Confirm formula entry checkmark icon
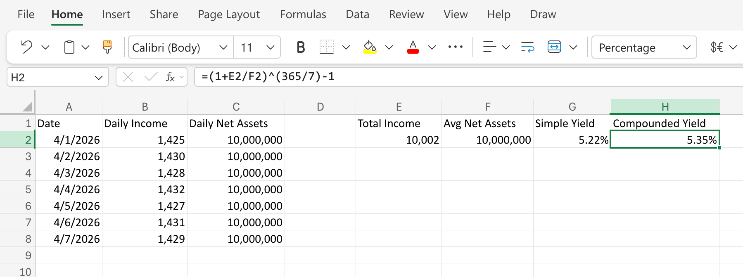This screenshot has height=277, width=743. (x=151, y=77)
